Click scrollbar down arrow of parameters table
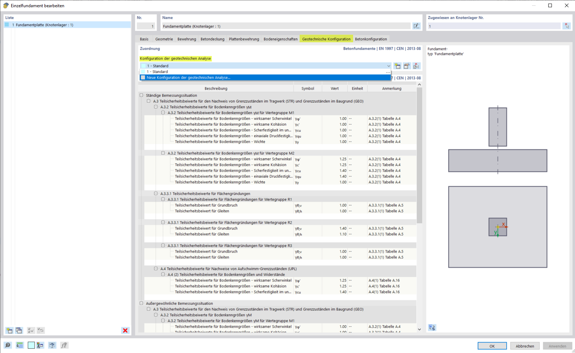 tap(419, 329)
